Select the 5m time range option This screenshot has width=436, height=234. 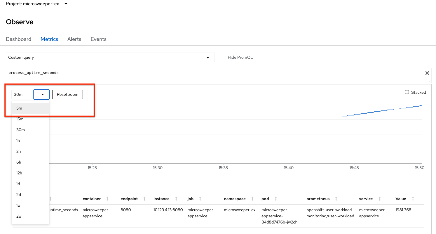(19, 108)
